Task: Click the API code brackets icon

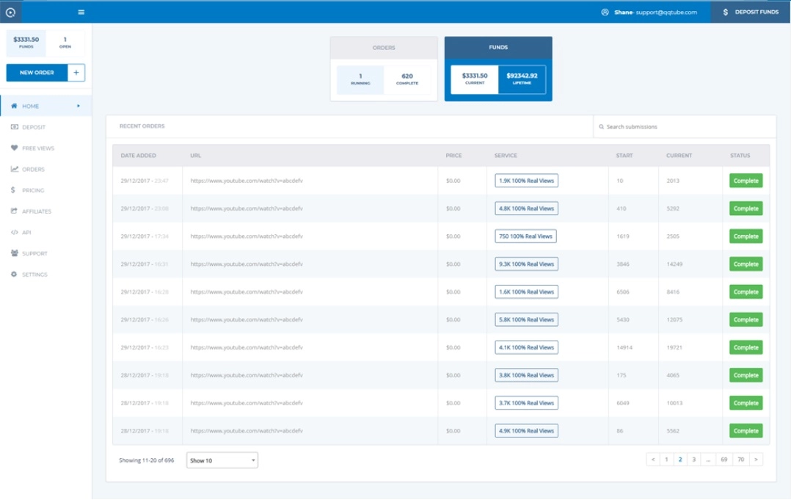Action: 14,232
